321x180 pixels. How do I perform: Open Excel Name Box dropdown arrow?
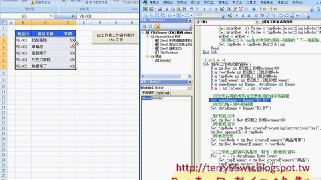click(51, 16)
